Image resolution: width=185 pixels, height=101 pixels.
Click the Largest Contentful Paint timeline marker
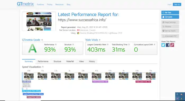coord(33,94)
